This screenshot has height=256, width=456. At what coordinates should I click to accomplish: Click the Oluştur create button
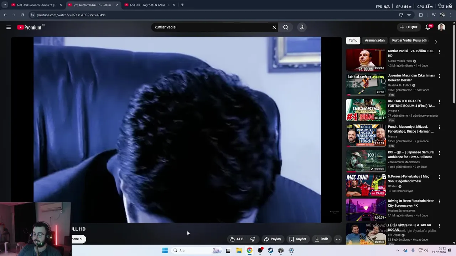point(408,27)
